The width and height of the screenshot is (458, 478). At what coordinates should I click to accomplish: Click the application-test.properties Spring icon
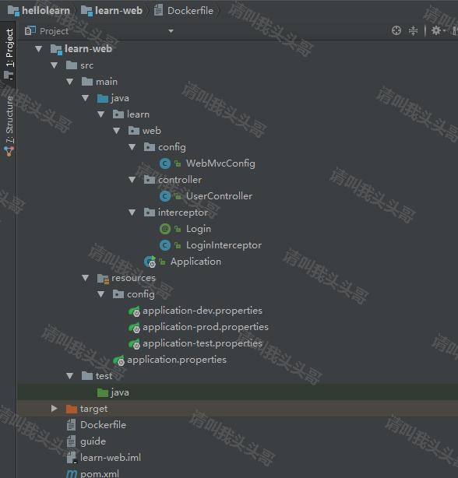[x=134, y=344]
